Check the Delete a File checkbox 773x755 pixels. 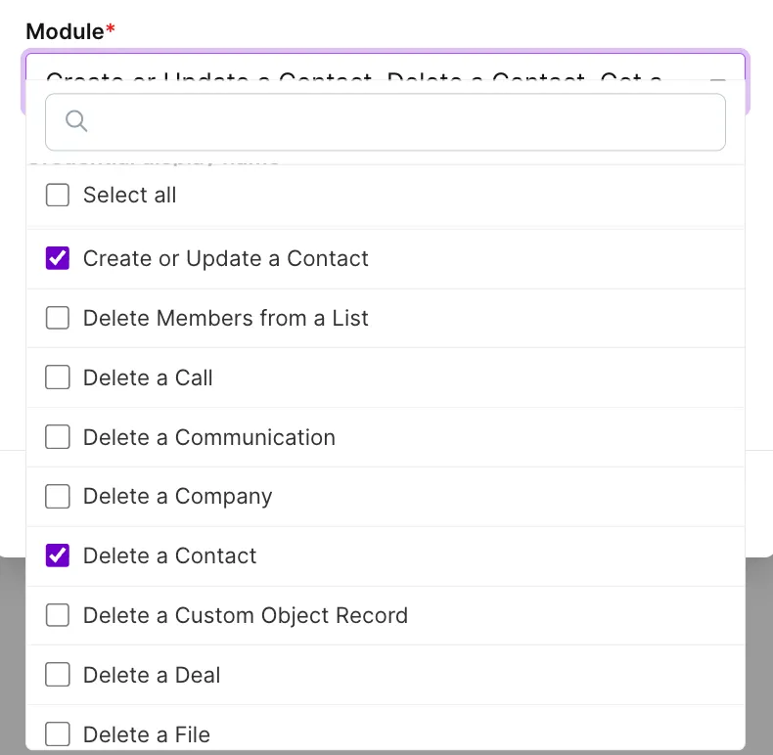58,734
